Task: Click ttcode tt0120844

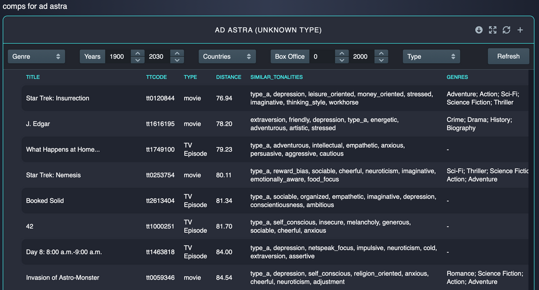Action: pyautogui.click(x=160, y=98)
